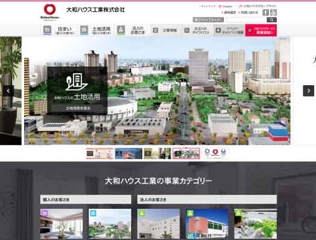The height and width of the screenshot is (240, 316).
Task: Open the city apartments category card
Action: point(110,224)
